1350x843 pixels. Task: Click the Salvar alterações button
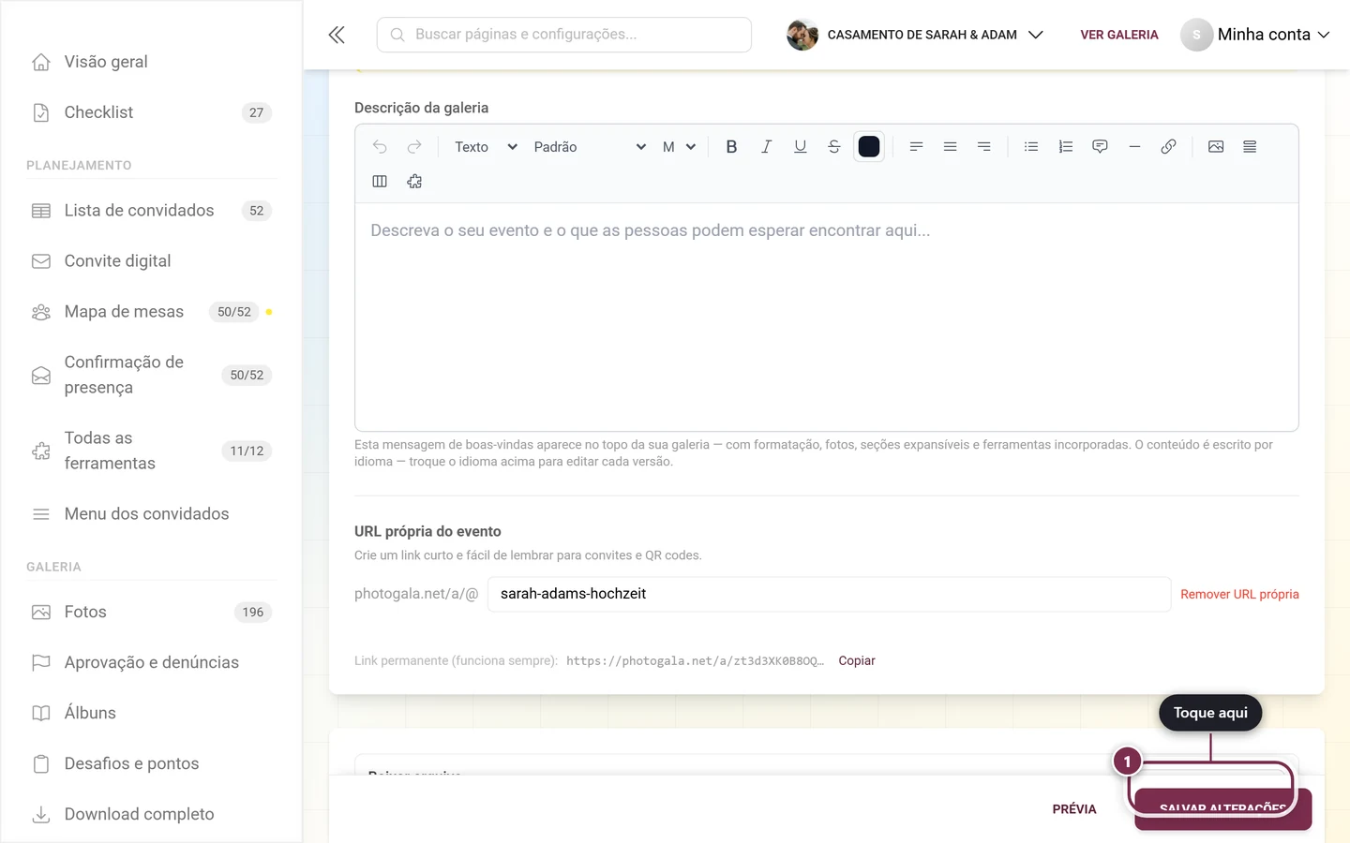click(x=1222, y=809)
